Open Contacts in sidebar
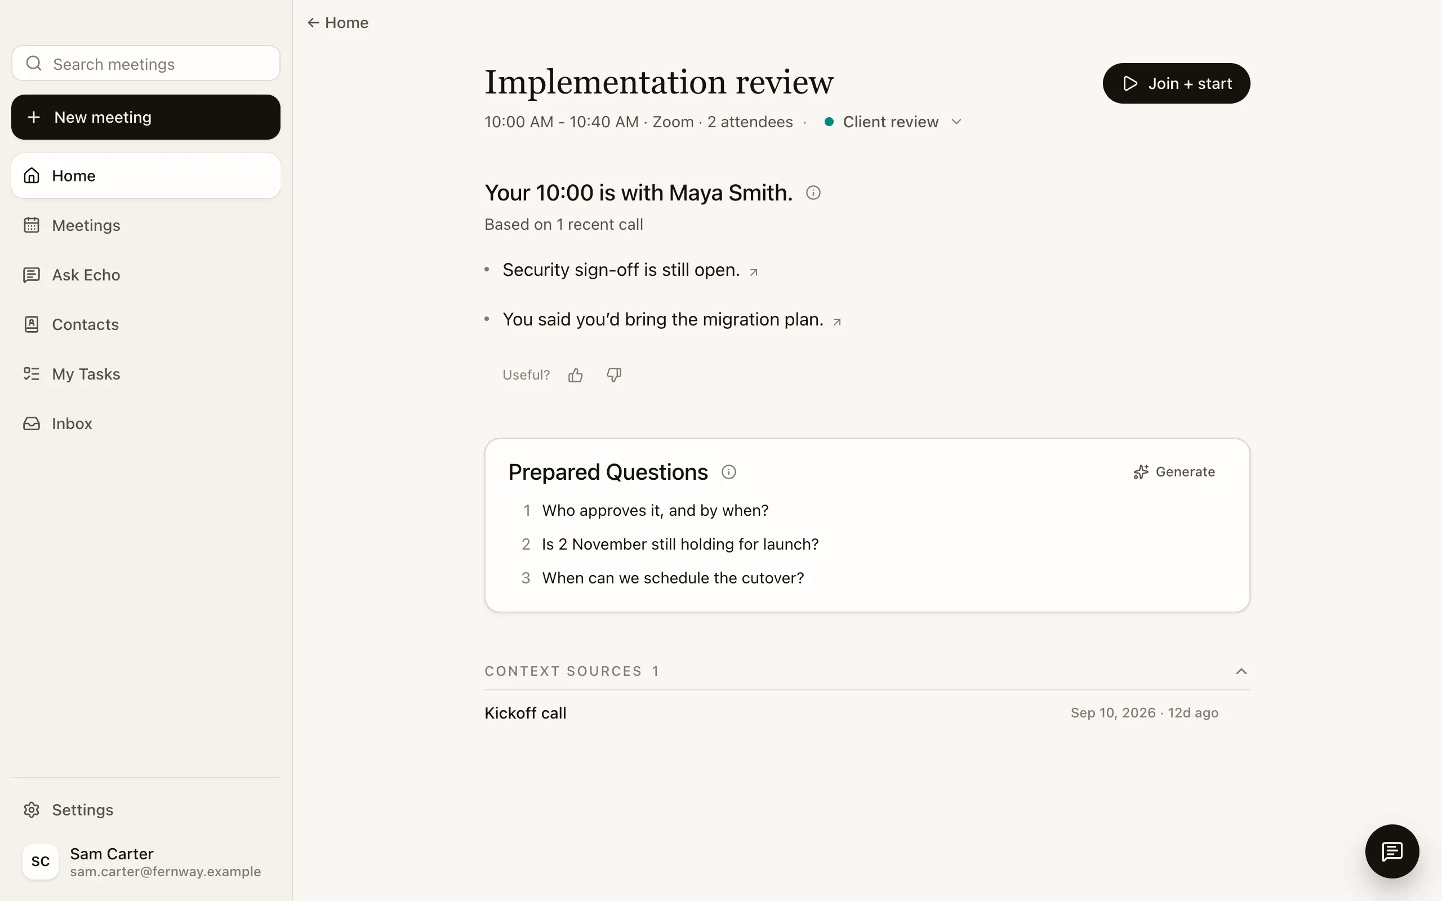Image resolution: width=1442 pixels, height=901 pixels. tap(145, 324)
